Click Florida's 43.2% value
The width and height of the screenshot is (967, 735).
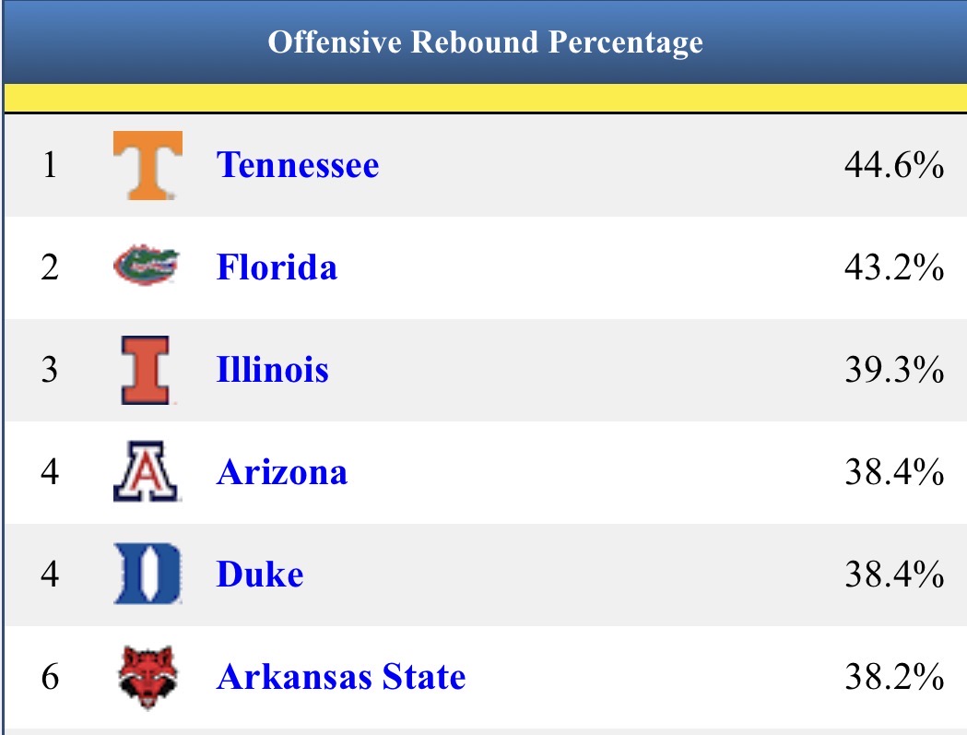click(x=894, y=267)
